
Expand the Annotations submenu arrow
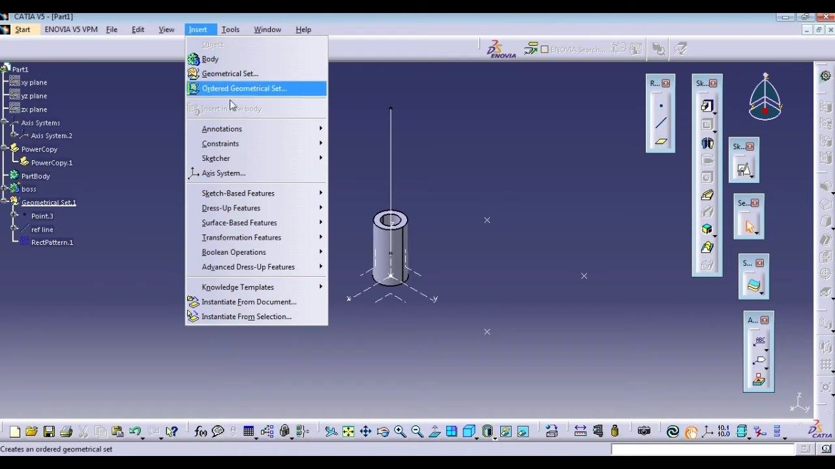point(321,128)
